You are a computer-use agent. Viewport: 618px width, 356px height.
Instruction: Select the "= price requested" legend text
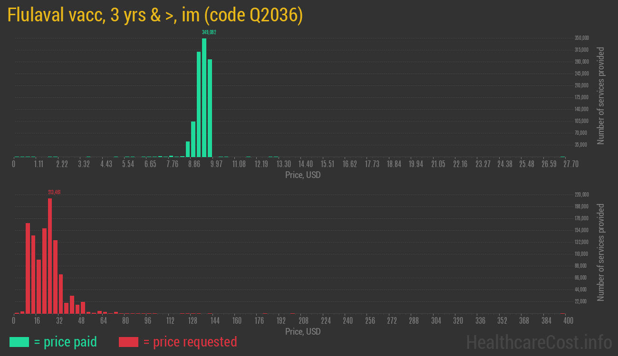(190, 342)
